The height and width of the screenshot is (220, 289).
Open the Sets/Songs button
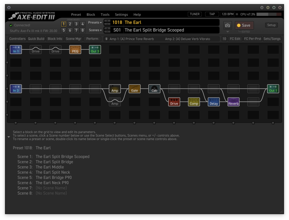tap(272, 39)
